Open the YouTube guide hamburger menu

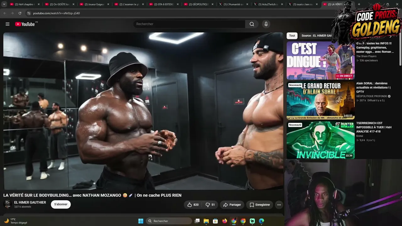tap(8, 24)
